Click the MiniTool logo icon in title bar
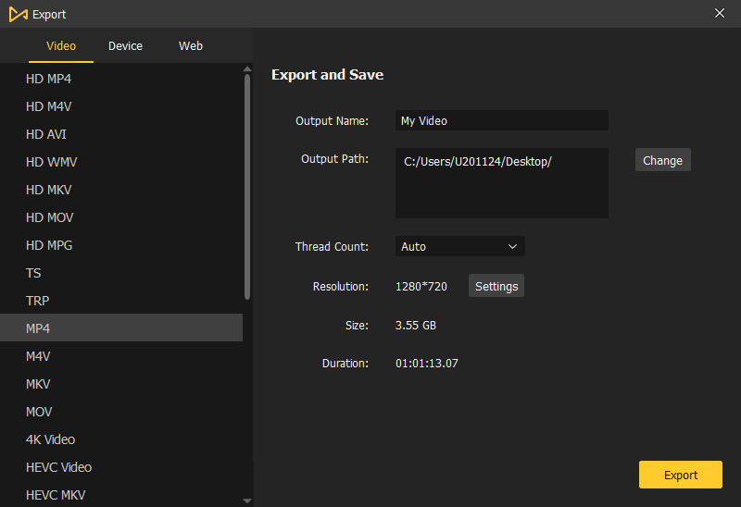The height and width of the screenshot is (507, 741). (x=18, y=14)
